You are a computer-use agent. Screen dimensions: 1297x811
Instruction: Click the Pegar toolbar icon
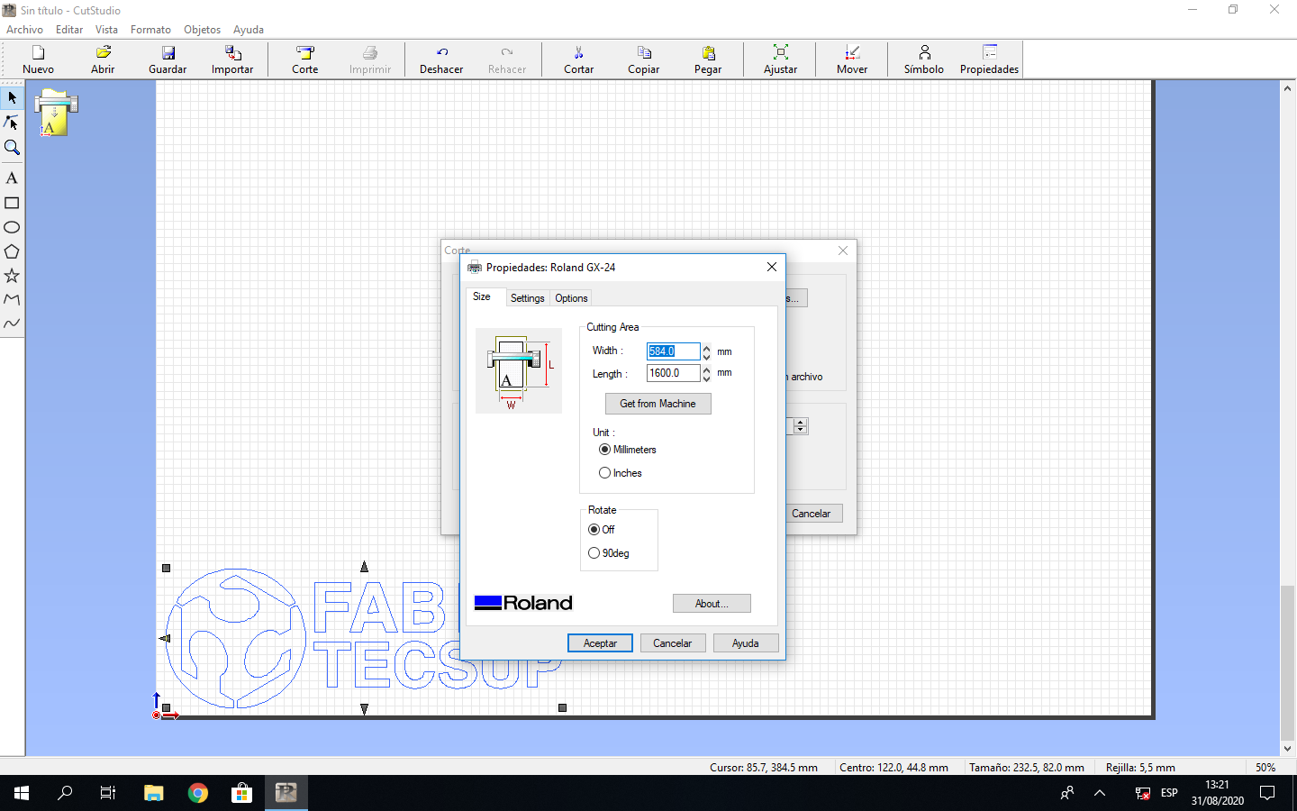708,59
